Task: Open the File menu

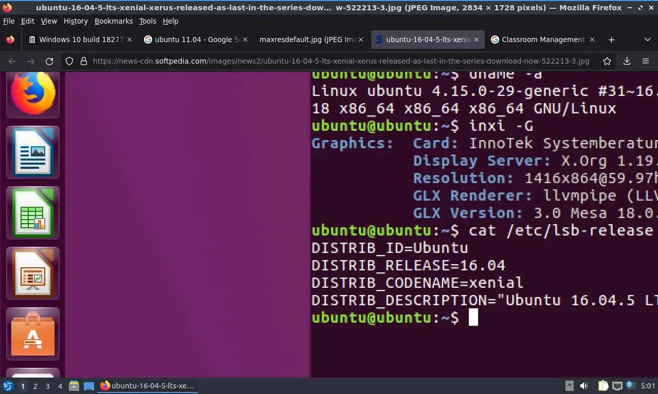Action: (9, 21)
